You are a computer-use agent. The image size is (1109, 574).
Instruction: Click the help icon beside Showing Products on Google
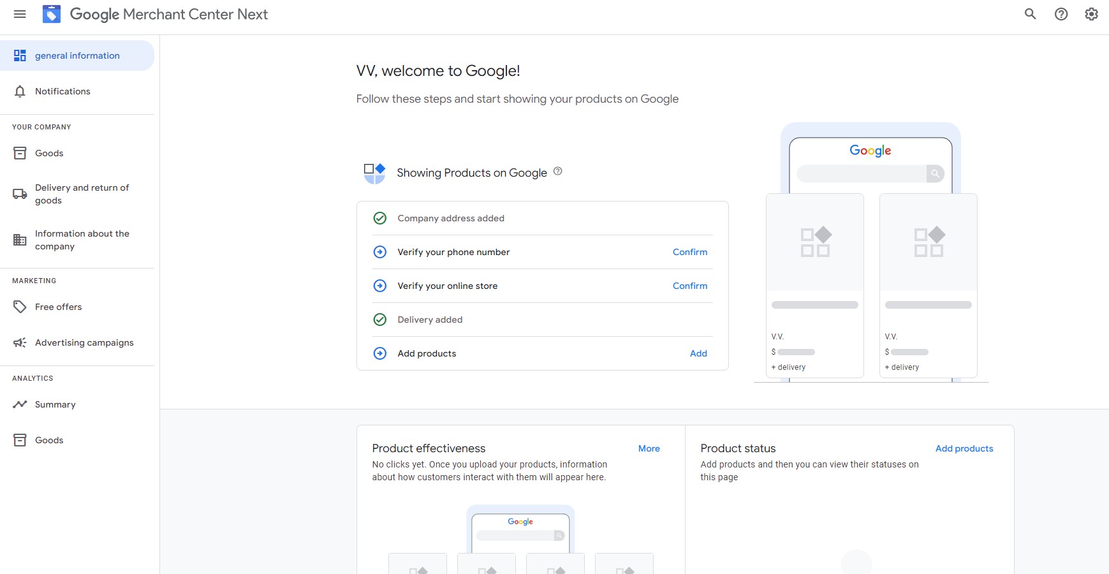[557, 171]
